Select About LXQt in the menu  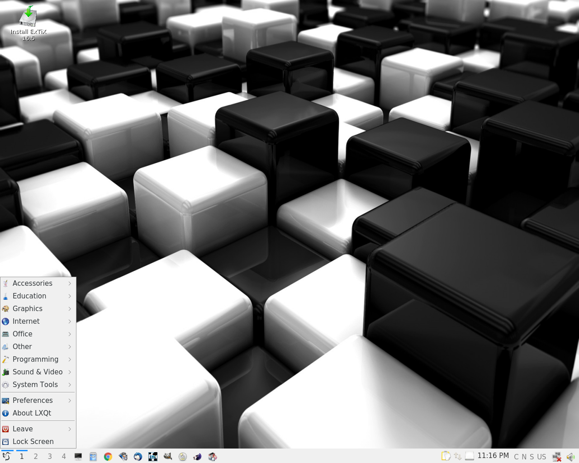[38, 413]
